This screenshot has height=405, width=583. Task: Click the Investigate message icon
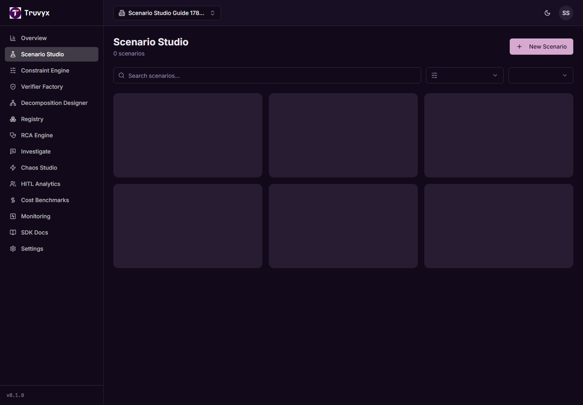13,151
